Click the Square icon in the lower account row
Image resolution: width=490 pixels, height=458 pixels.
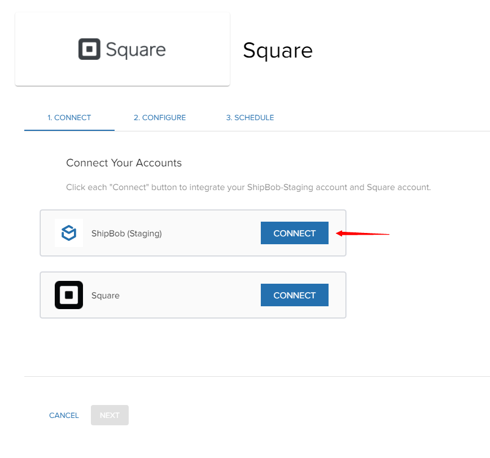[x=68, y=294]
